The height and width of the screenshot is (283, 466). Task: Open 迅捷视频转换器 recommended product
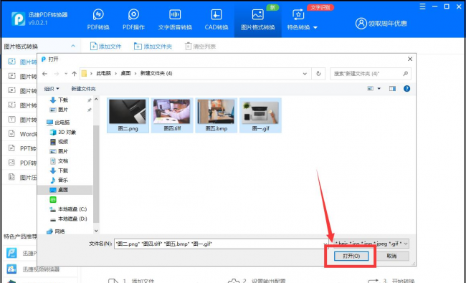click(x=33, y=269)
